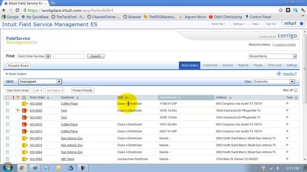Open status icon menu for WO-0091
The height and width of the screenshot is (172, 307).
(x=24, y=118)
